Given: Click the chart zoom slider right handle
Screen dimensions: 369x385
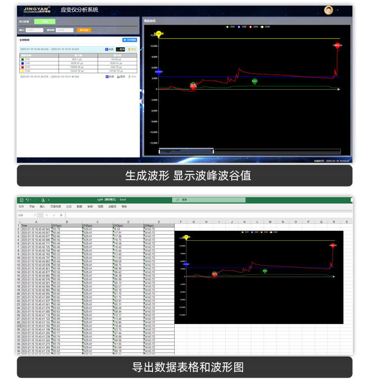Looking at the screenshot, I should click(x=213, y=151).
